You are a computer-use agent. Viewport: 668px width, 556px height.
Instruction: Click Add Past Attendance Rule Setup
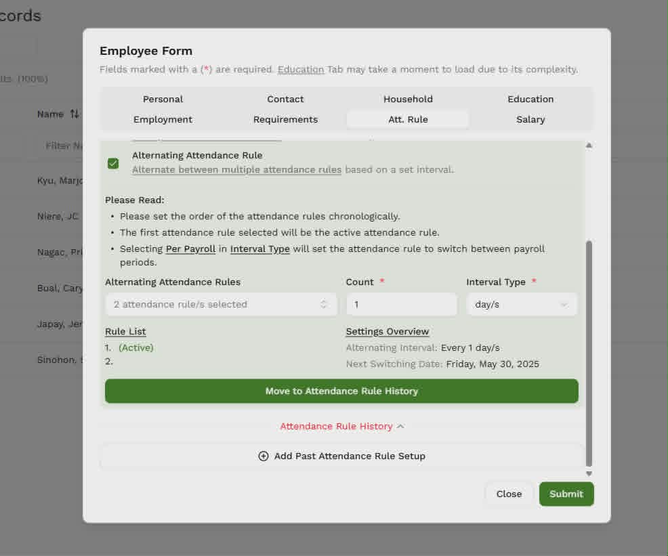341,456
